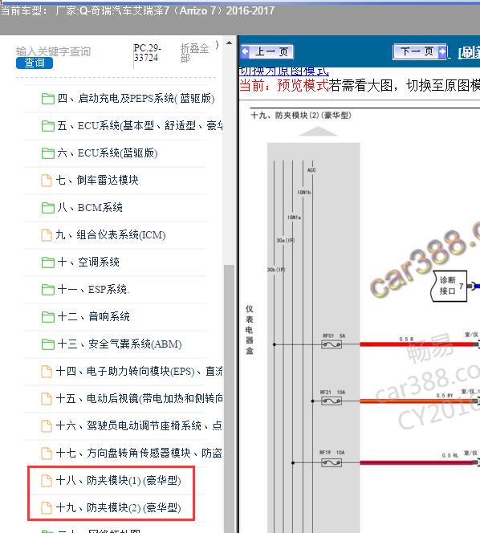480x533 pixels.
Task: Click the 输入关键字查询 search field
Action: coord(53,51)
